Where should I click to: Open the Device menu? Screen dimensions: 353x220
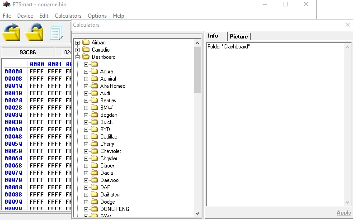(x=25, y=15)
